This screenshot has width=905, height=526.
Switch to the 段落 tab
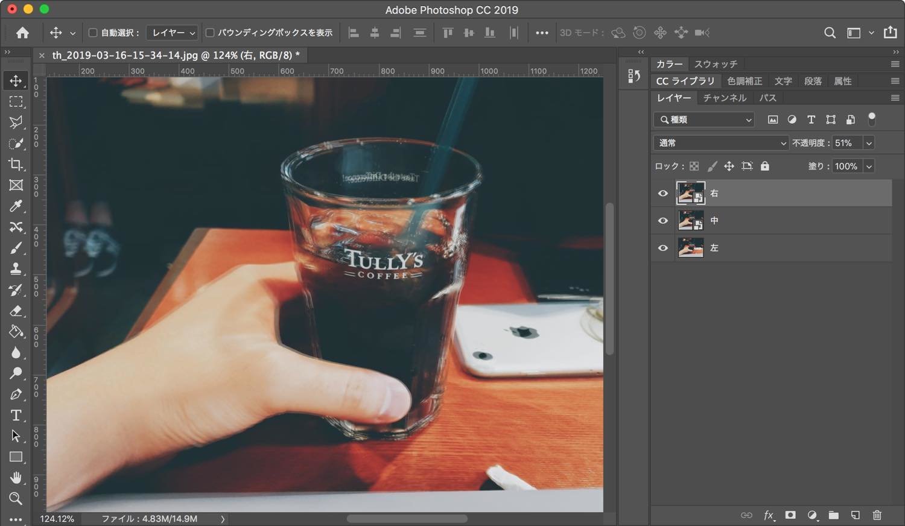pyautogui.click(x=813, y=81)
